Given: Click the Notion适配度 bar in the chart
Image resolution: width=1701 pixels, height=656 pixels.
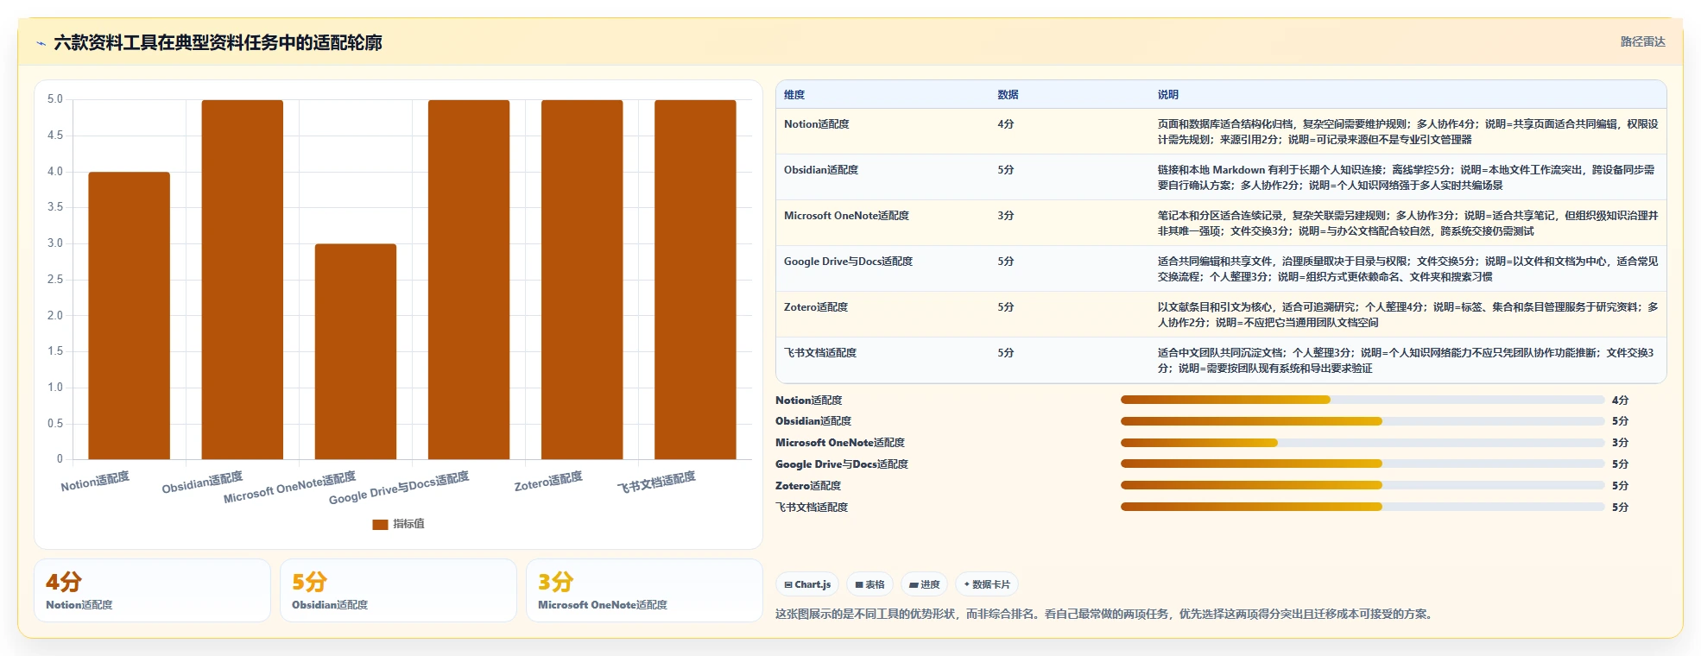Looking at the screenshot, I should tap(129, 315).
